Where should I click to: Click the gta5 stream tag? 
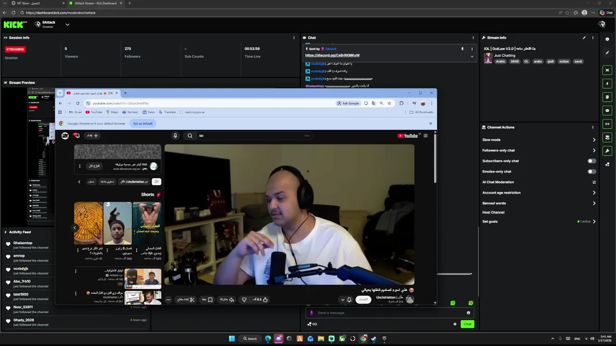click(551, 62)
